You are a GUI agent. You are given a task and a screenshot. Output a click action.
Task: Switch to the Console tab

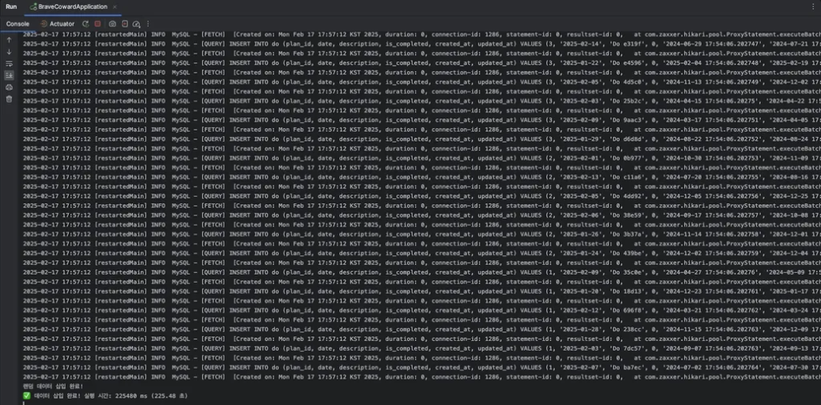18,24
